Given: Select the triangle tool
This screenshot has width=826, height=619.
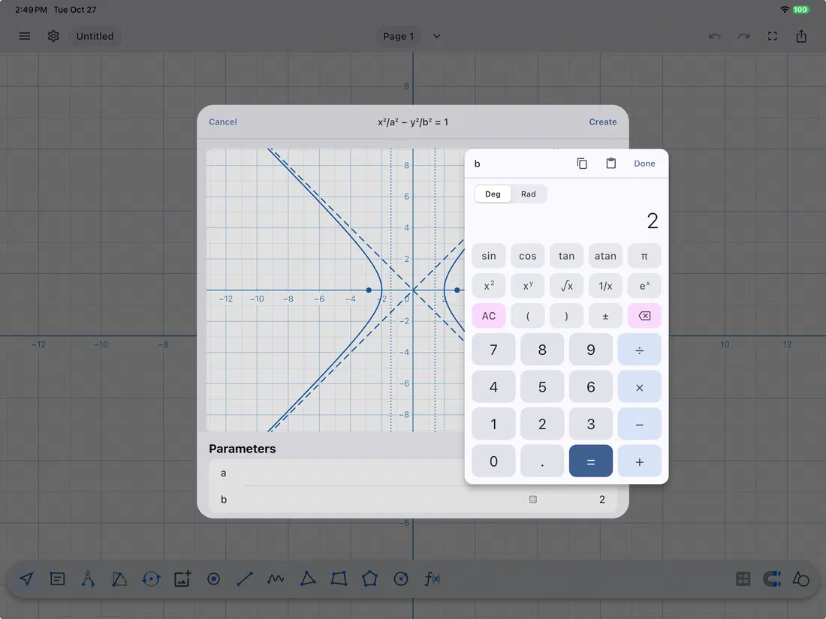Looking at the screenshot, I should pyautogui.click(x=308, y=579).
